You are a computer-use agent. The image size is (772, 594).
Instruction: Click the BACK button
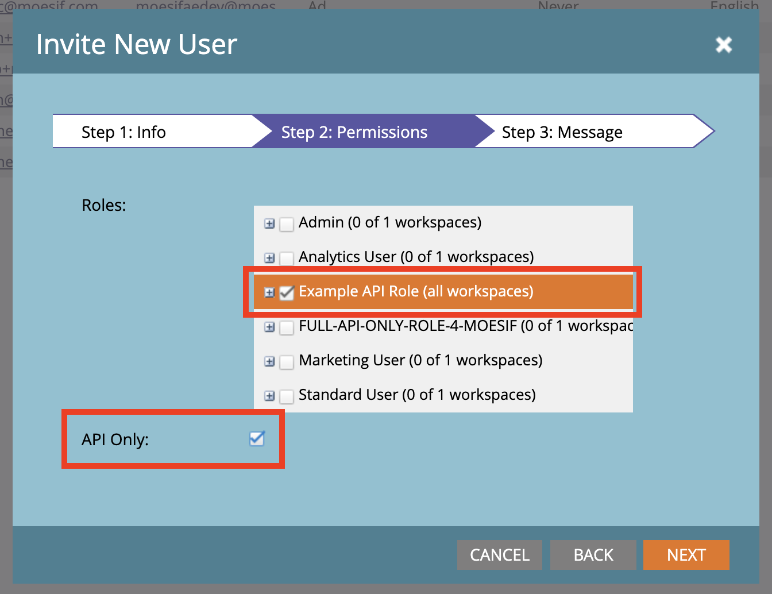(x=593, y=555)
